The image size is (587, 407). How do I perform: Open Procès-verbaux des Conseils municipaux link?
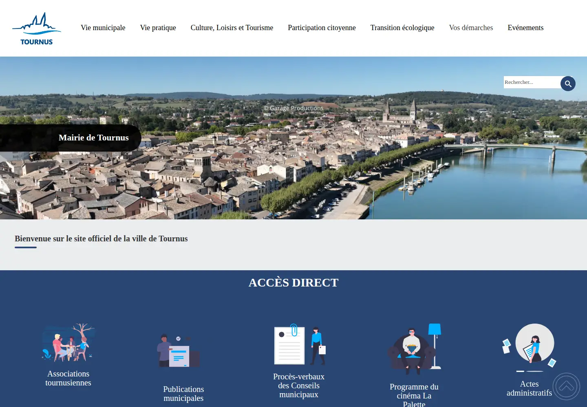[x=299, y=385]
